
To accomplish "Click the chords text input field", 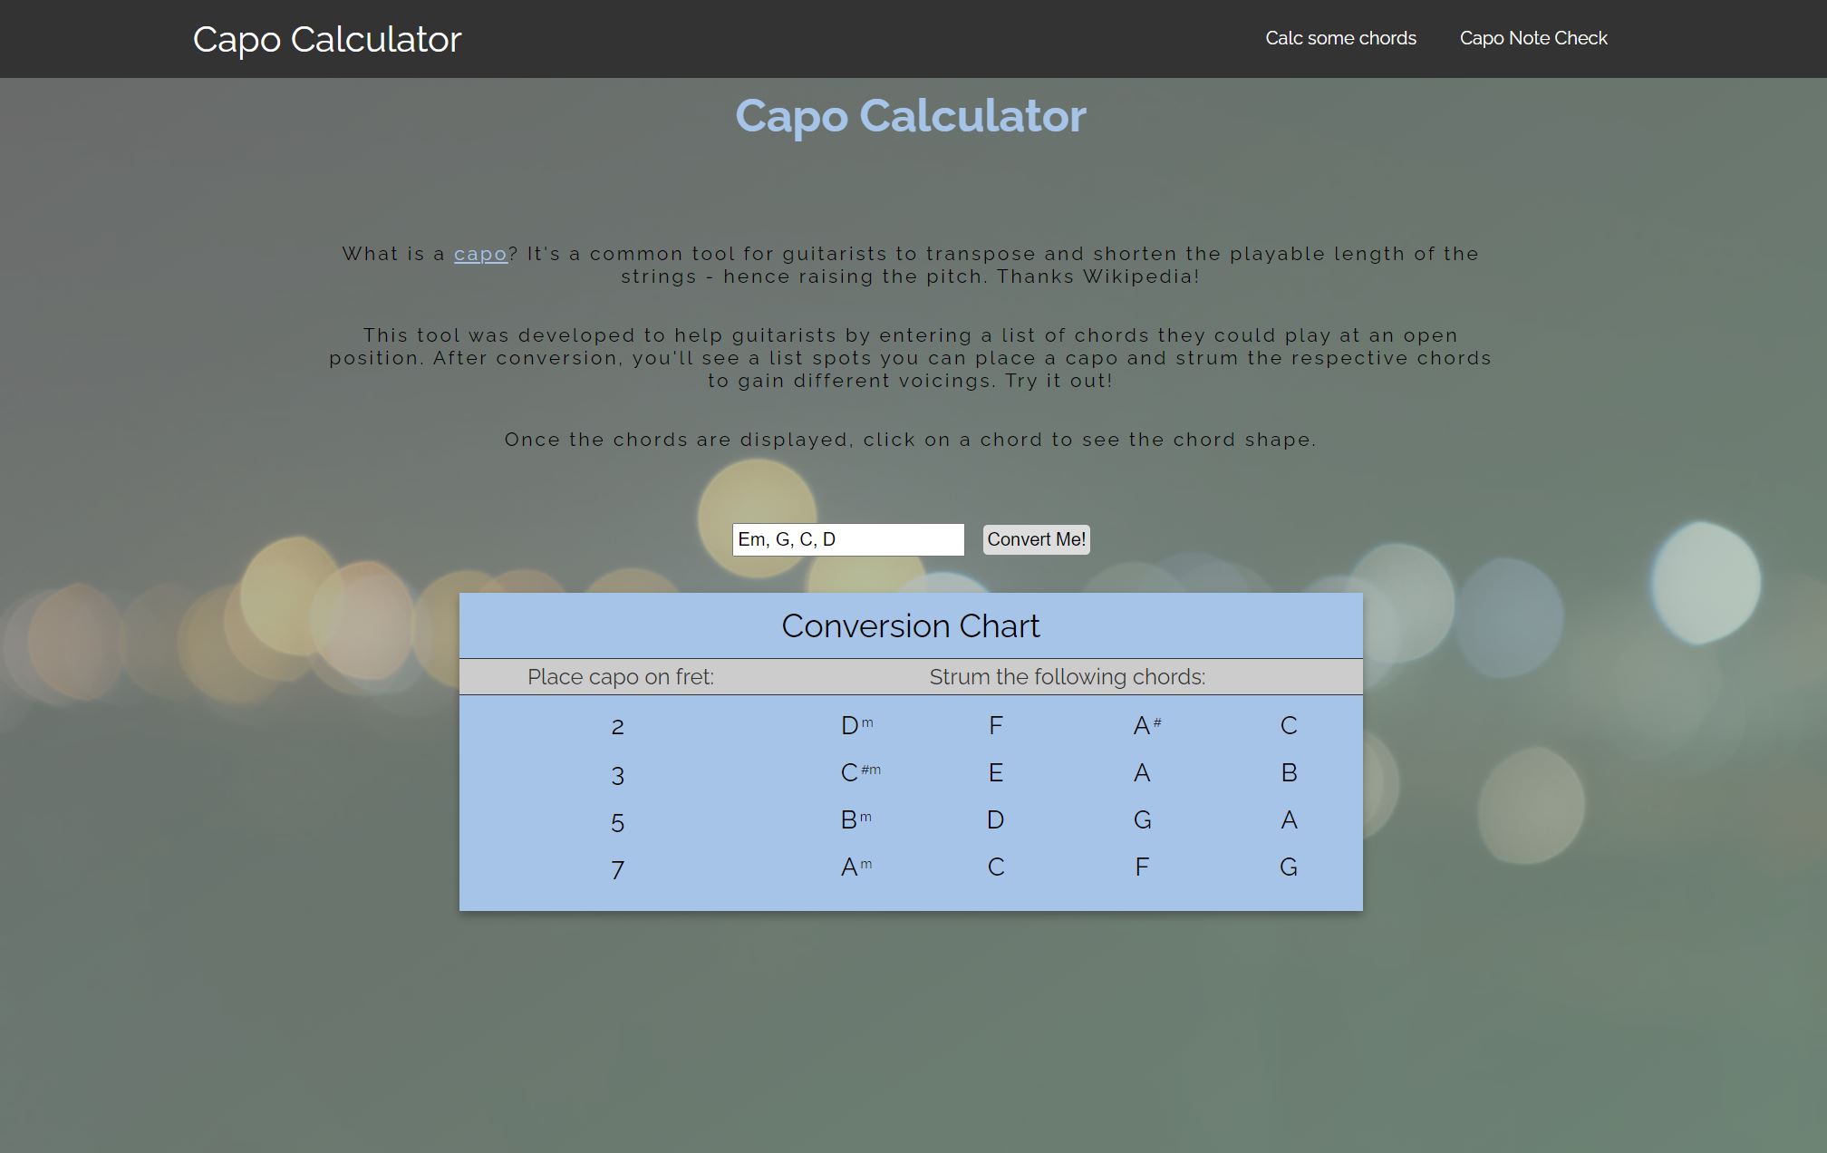I will [847, 539].
